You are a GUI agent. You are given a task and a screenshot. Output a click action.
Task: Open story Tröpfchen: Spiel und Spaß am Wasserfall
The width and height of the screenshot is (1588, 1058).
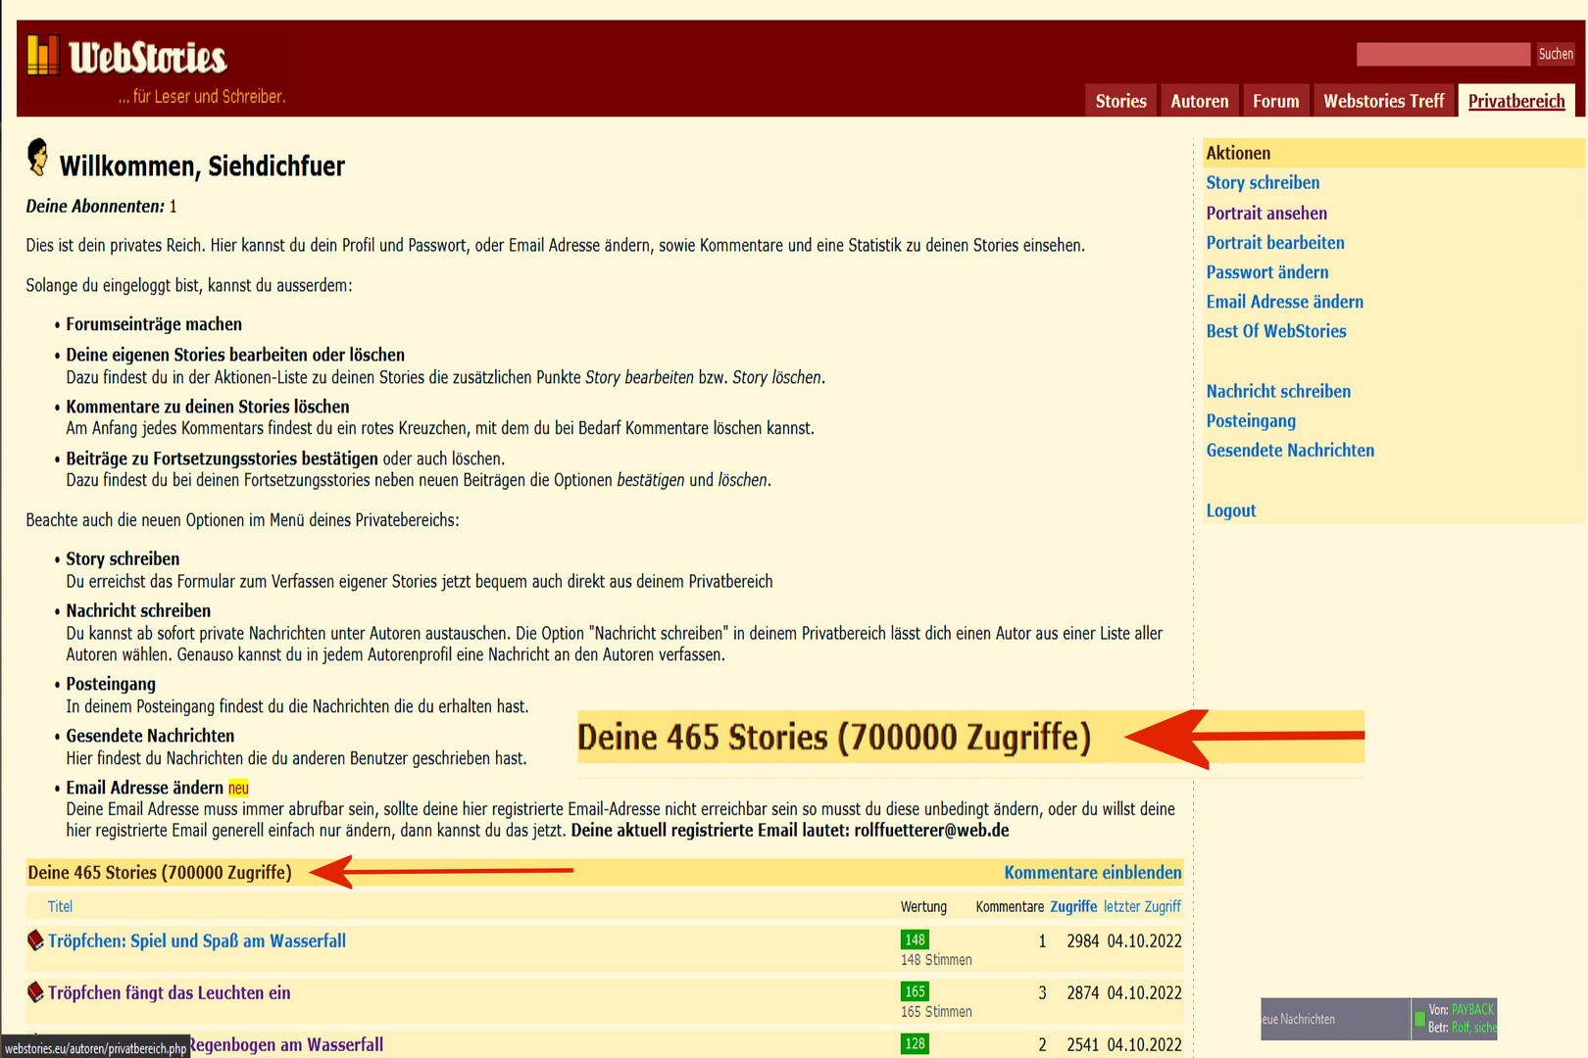click(197, 940)
